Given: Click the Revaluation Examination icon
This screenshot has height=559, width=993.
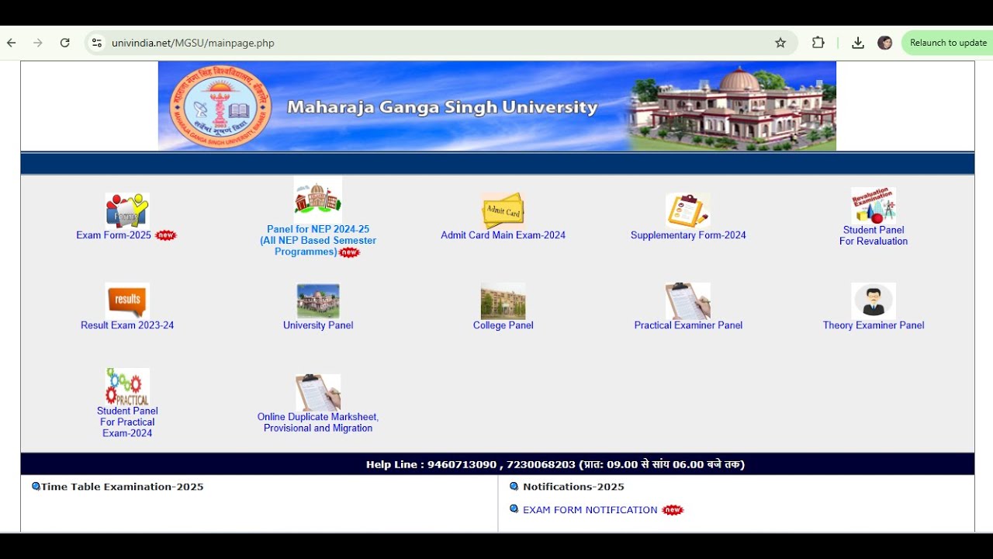Looking at the screenshot, I should click(874, 205).
